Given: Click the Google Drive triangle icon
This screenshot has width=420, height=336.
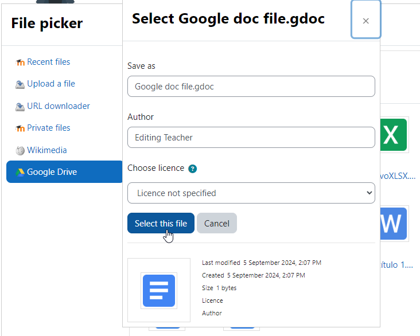Looking at the screenshot, I should pos(20,172).
